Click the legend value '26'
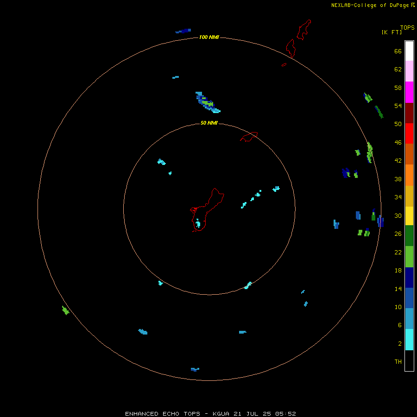This screenshot has width=417, height=417. (x=398, y=234)
